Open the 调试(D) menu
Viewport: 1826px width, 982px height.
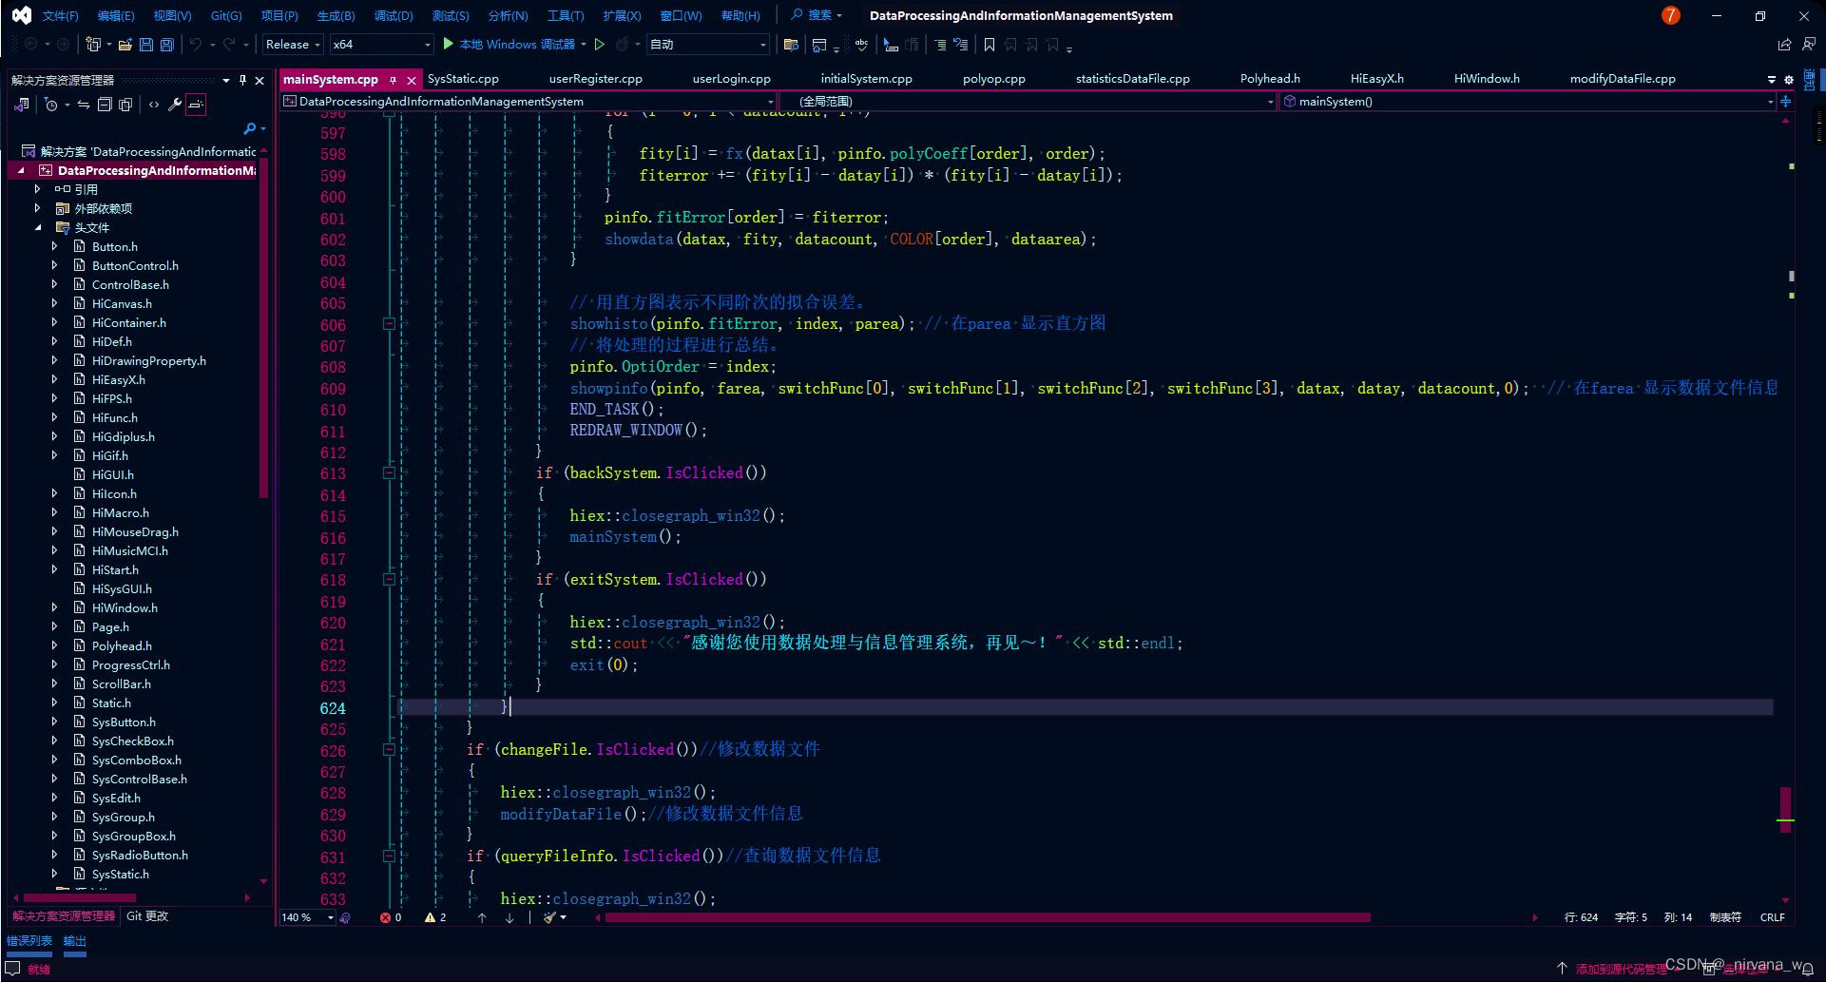(x=393, y=16)
